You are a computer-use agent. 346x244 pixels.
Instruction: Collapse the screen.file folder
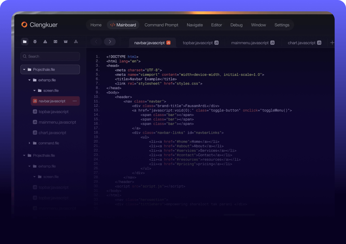coord(35,91)
